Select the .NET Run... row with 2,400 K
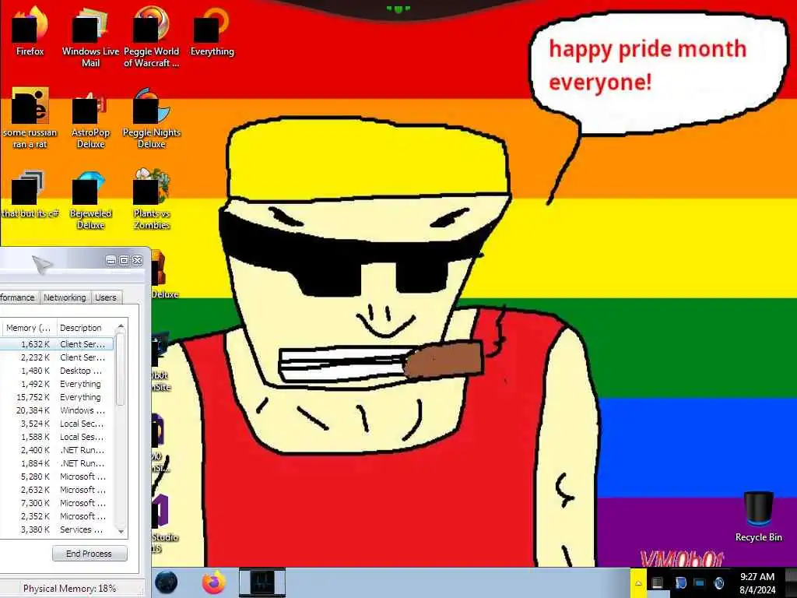 tap(57, 450)
